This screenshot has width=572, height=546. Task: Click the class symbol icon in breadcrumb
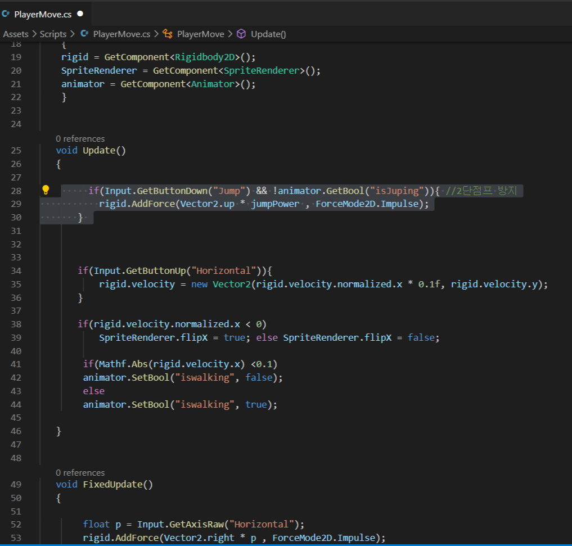(168, 34)
